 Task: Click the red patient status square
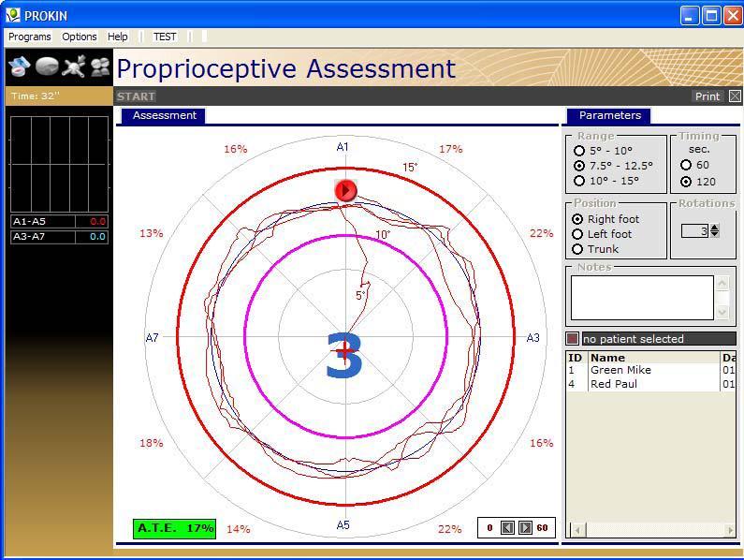(572, 339)
